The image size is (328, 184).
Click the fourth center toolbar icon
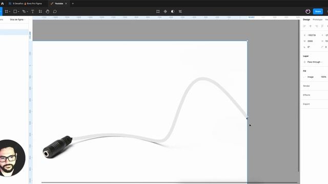click(x=180, y=11)
